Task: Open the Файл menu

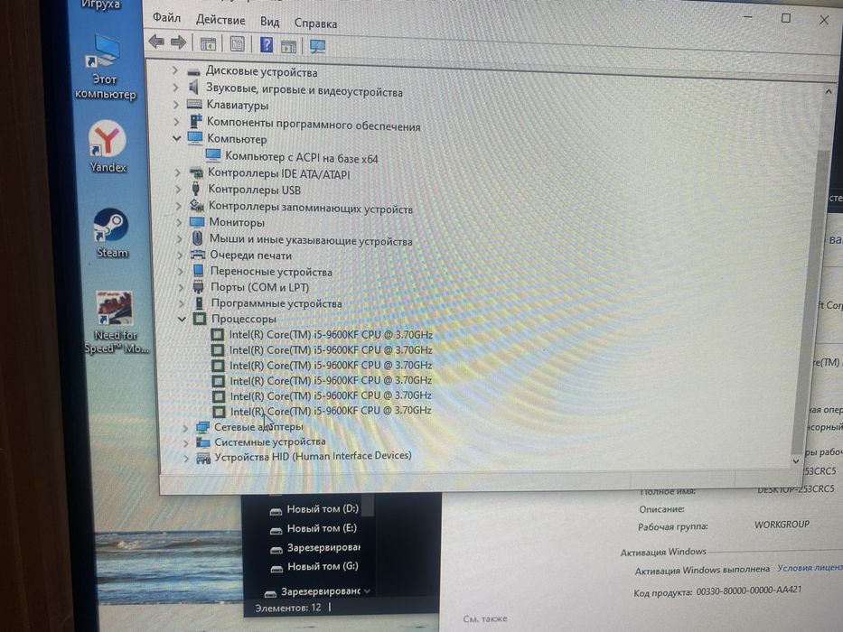Action: tap(166, 17)
